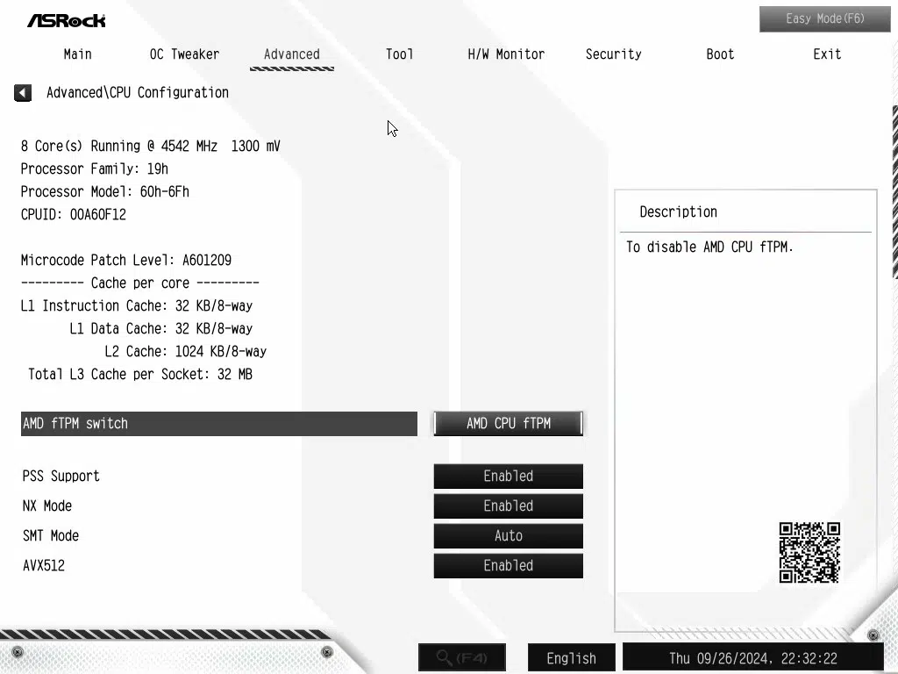Click the date and time display
Screen dimensions: 898x674
click(752, 657)
